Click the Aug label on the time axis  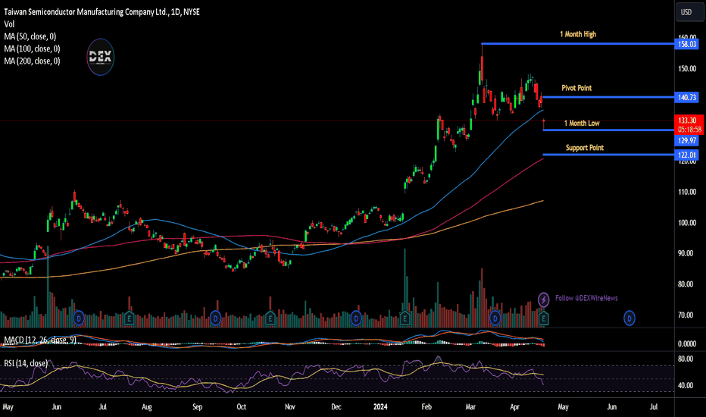click(147, 407)
